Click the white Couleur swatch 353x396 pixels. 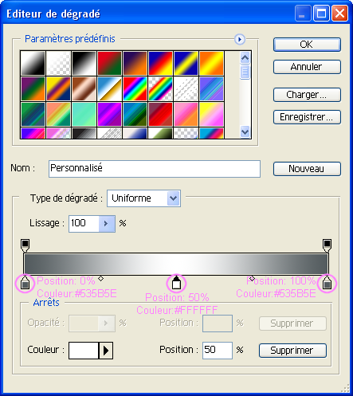point(84,351)
